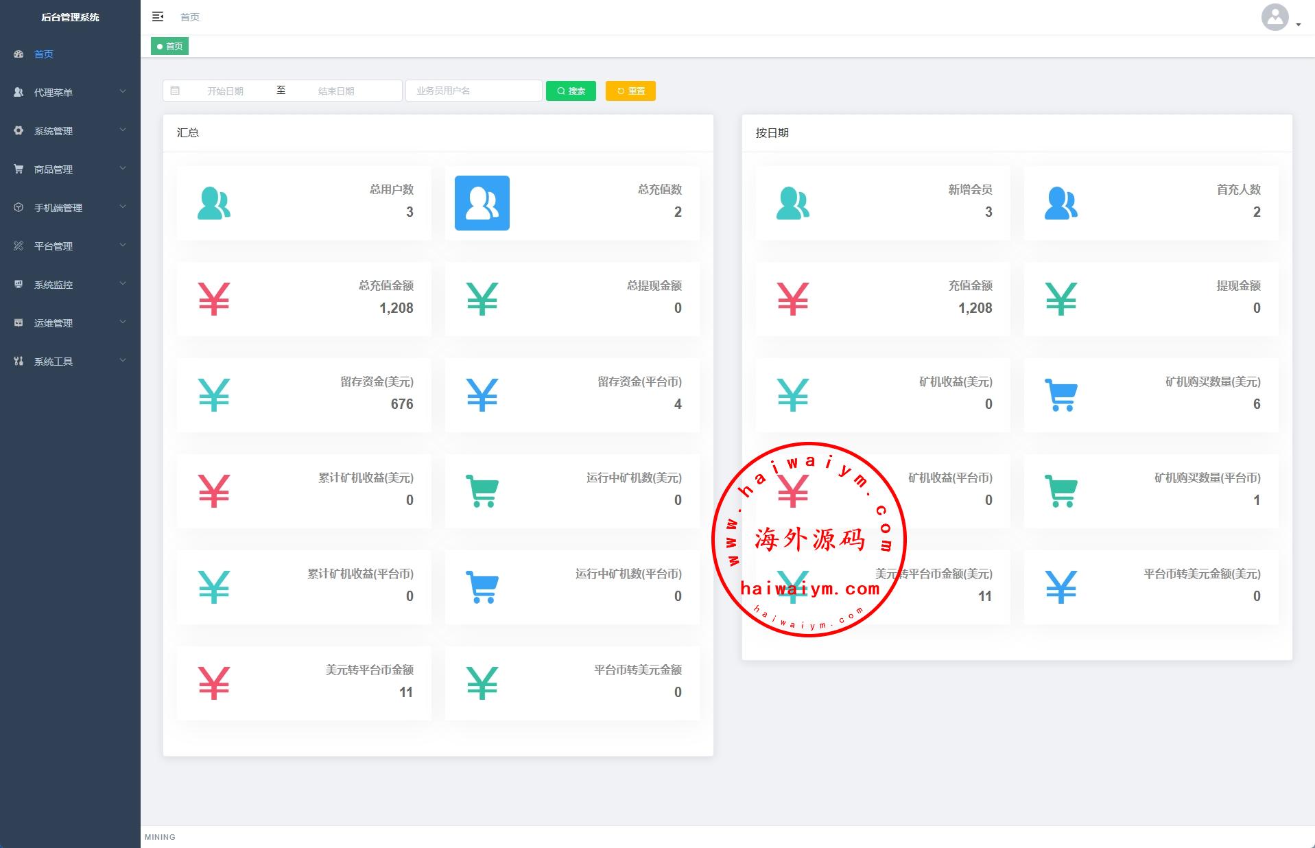
Task: Select the green 首页 tab
Action: [170, 46]
